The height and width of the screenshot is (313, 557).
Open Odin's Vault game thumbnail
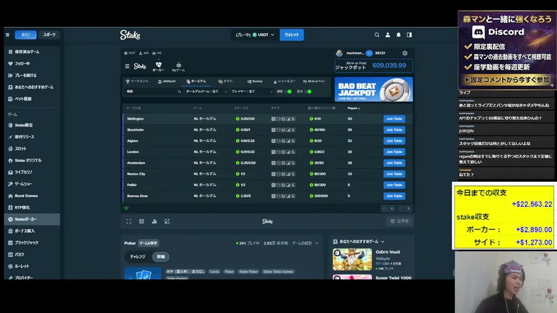point(353,260)
